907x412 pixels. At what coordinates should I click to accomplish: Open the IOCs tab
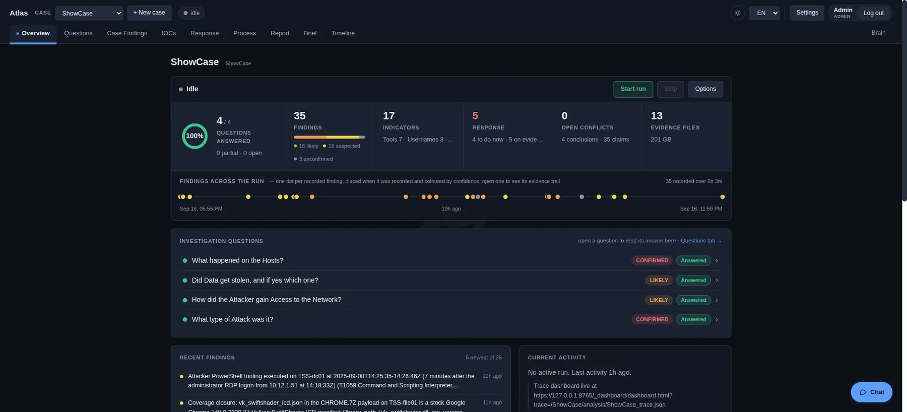point(169,33)
